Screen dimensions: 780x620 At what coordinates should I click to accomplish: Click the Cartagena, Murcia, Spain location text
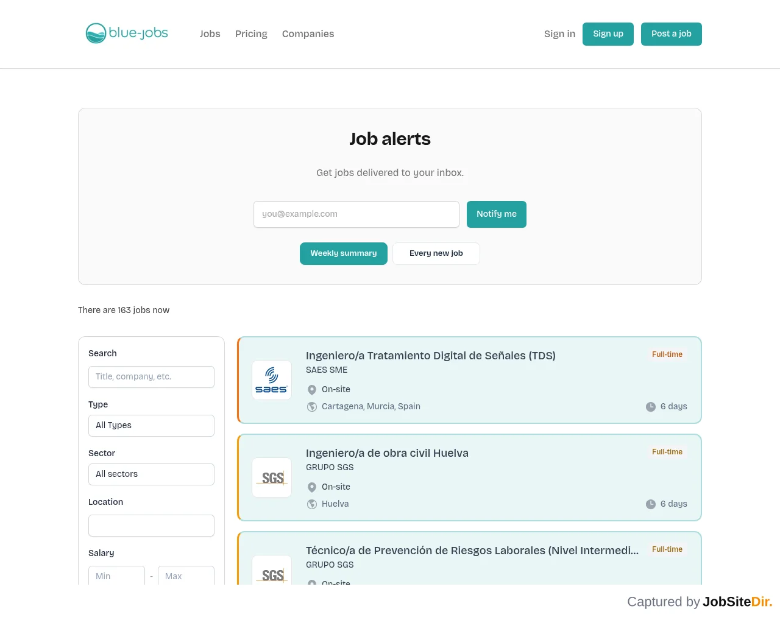coord(371,407)
